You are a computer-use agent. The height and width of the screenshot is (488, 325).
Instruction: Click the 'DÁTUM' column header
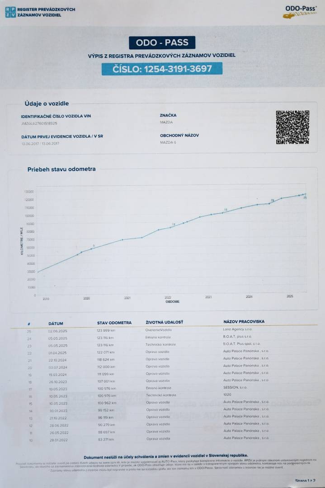click(56, 324)
